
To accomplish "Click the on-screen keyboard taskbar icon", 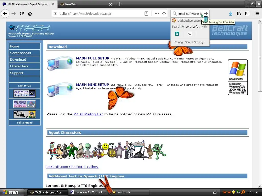I will coord(215,192).
